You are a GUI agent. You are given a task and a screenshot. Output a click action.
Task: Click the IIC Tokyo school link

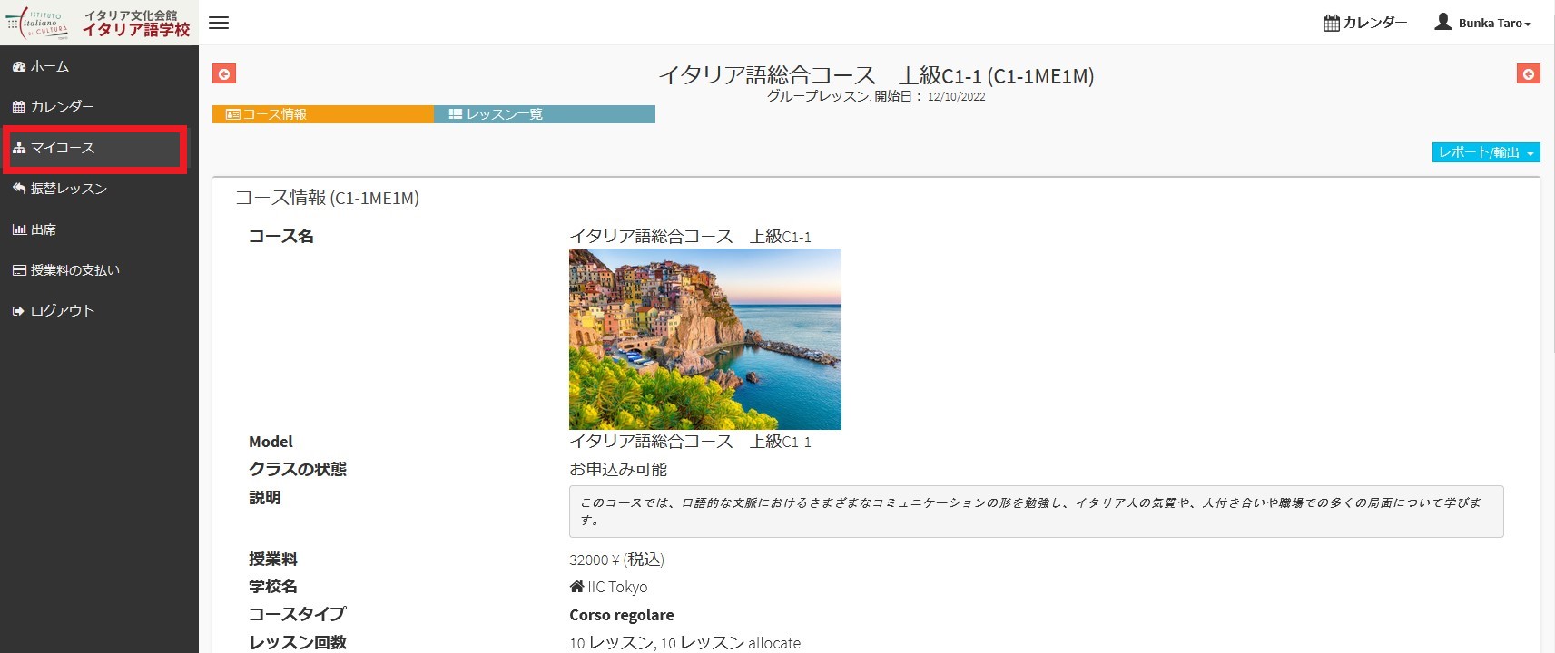(617, 587)
